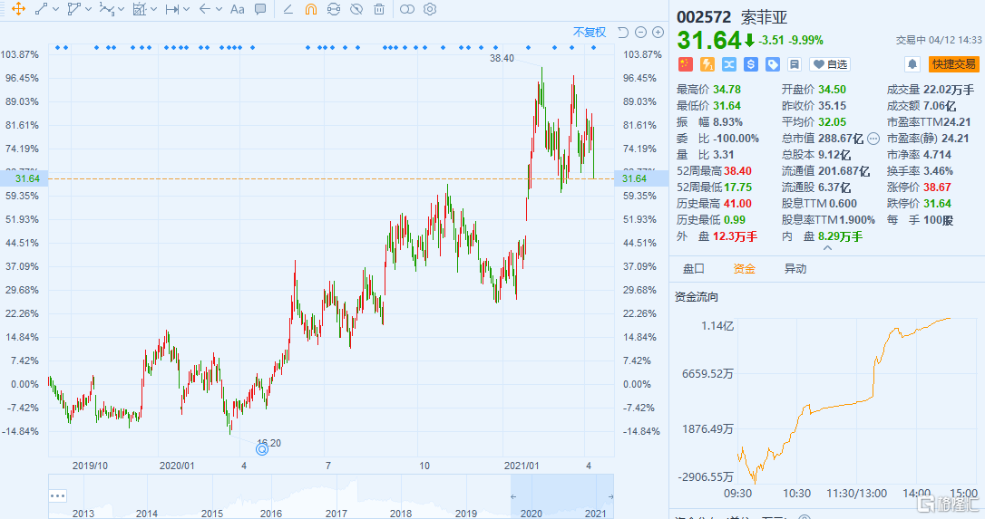This screenshot has height=519, width=985.
Task: Click the 换手率 3.46% value
Action: pyautogui.click(x=938, y=171)
